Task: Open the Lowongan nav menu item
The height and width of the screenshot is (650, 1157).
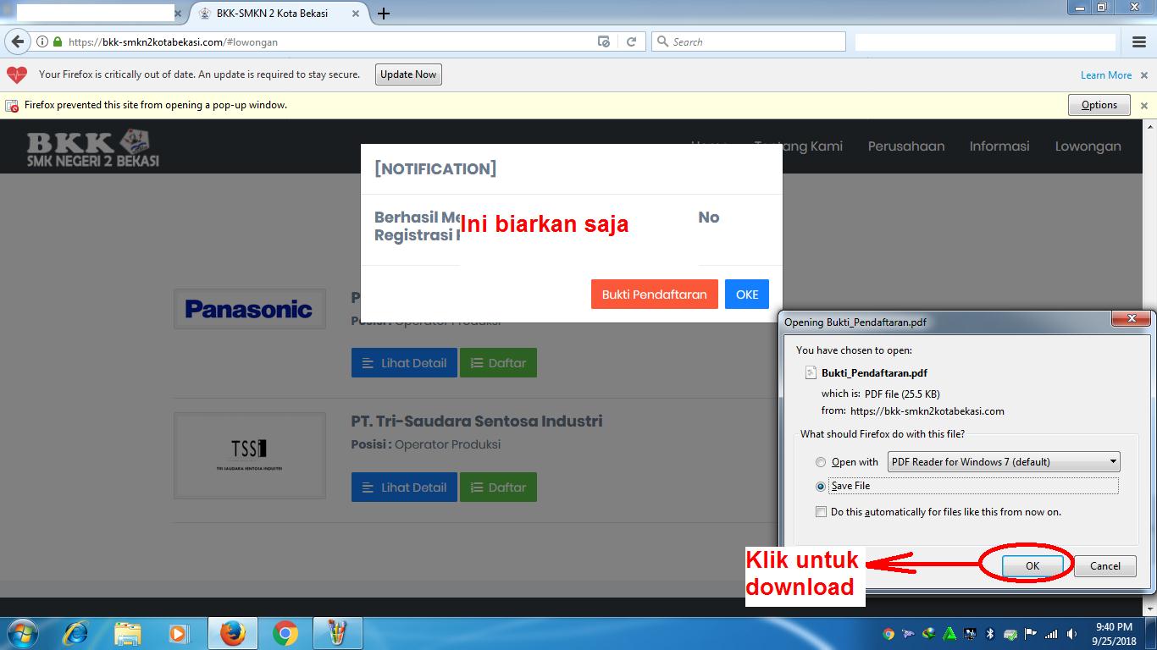Action: [1088, 146]
